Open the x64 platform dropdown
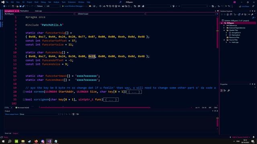The width and height of the screenshot is (257, 144). pyautogui.click(x=53, y=6)
